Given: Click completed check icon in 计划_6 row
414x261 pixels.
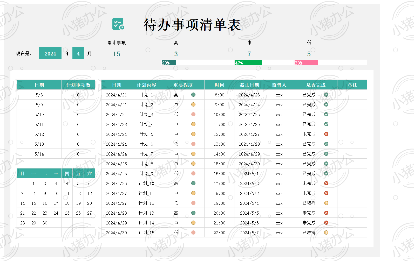Looking at the screenshot, I should click(x=326, y=144).
